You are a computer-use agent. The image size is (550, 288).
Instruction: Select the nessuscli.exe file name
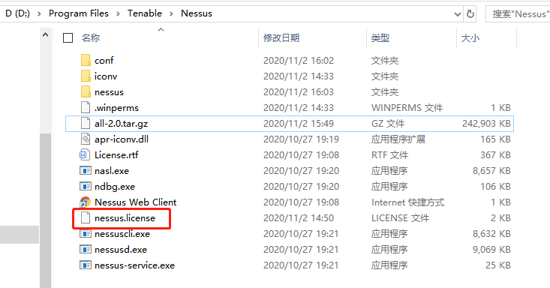pyautogui.click(x=122, y=234)
